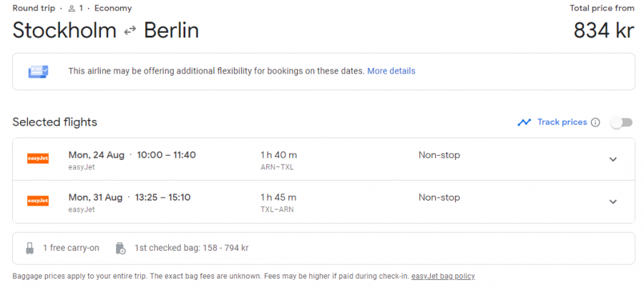The height and width of the screenshot is (295, 644).
Task: Expand the Mon, 31 Aug flight details
Action: tap(613, 201)
